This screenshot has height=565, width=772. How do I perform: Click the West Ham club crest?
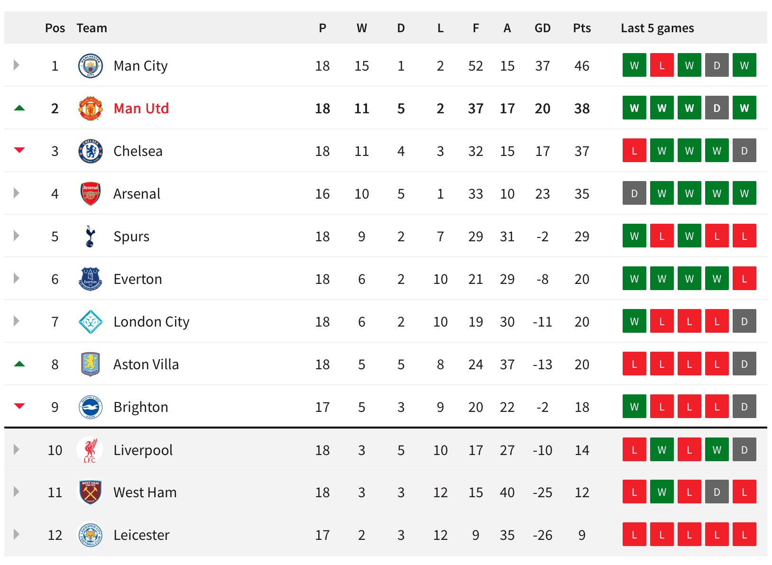90,492
